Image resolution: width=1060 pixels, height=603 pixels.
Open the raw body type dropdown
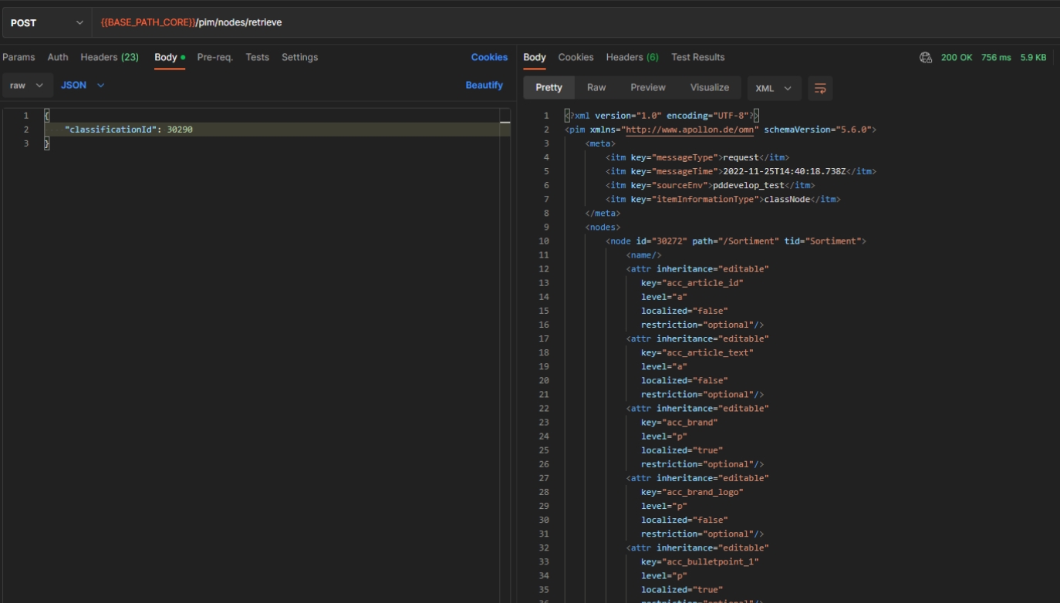point(27,86)
